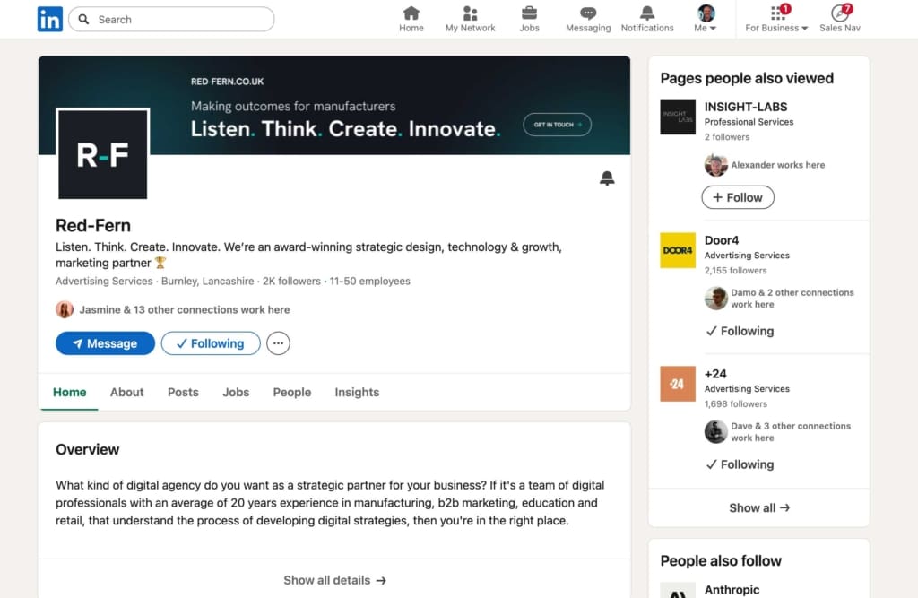
Task: Open the Me profile menu
Action: [706, 19]
